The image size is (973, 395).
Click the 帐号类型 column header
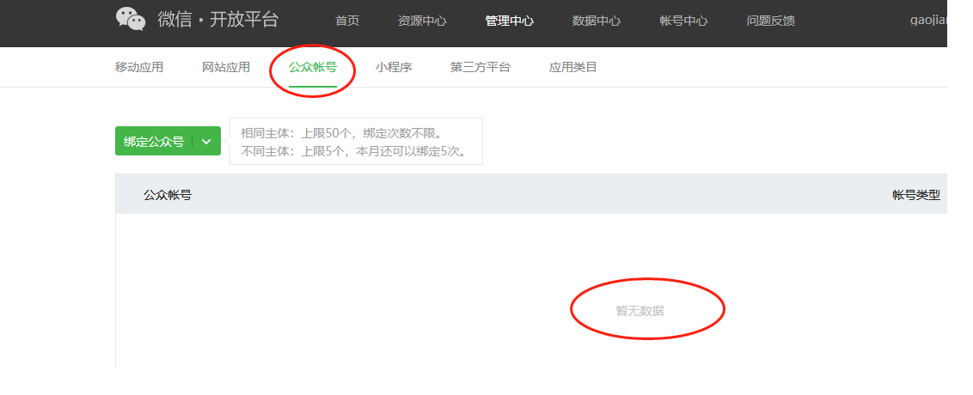click(916, 195)
